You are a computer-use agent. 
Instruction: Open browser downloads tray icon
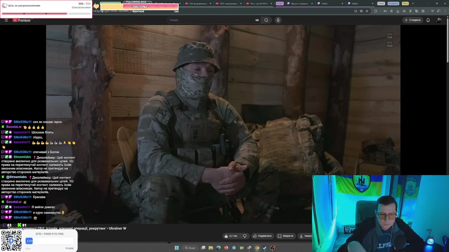click(398, 11)
